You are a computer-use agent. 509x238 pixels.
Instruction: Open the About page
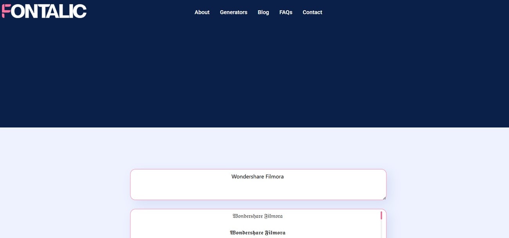click(202, 12)
